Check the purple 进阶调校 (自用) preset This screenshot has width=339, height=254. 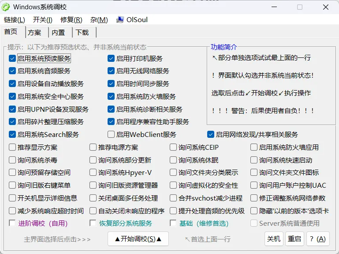(12, 223)
